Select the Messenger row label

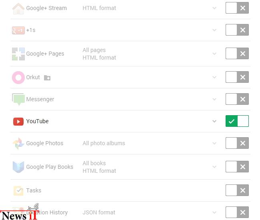click(x=40, y=99)
